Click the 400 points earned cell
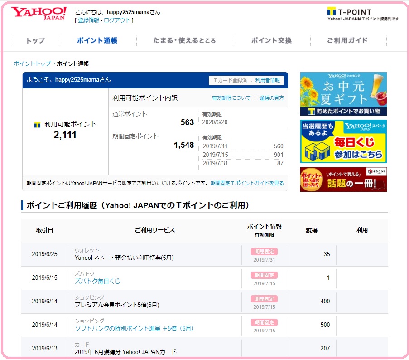This screenshot has height=360, width=409. tap(325, 301)
